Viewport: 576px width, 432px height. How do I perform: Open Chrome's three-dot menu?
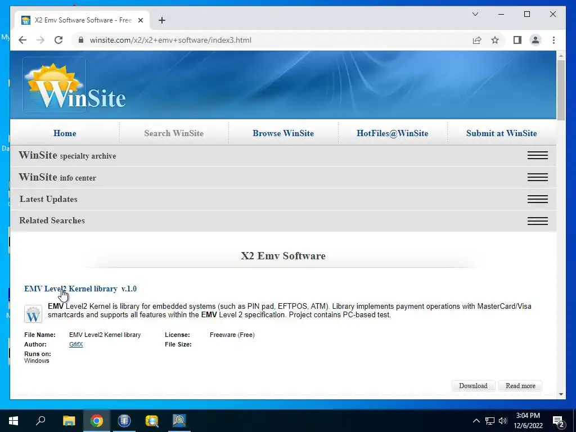553,40
